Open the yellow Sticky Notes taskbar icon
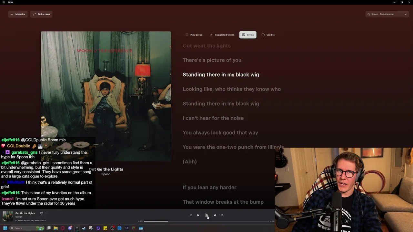The image size is (413, 232). pos(105,228)
